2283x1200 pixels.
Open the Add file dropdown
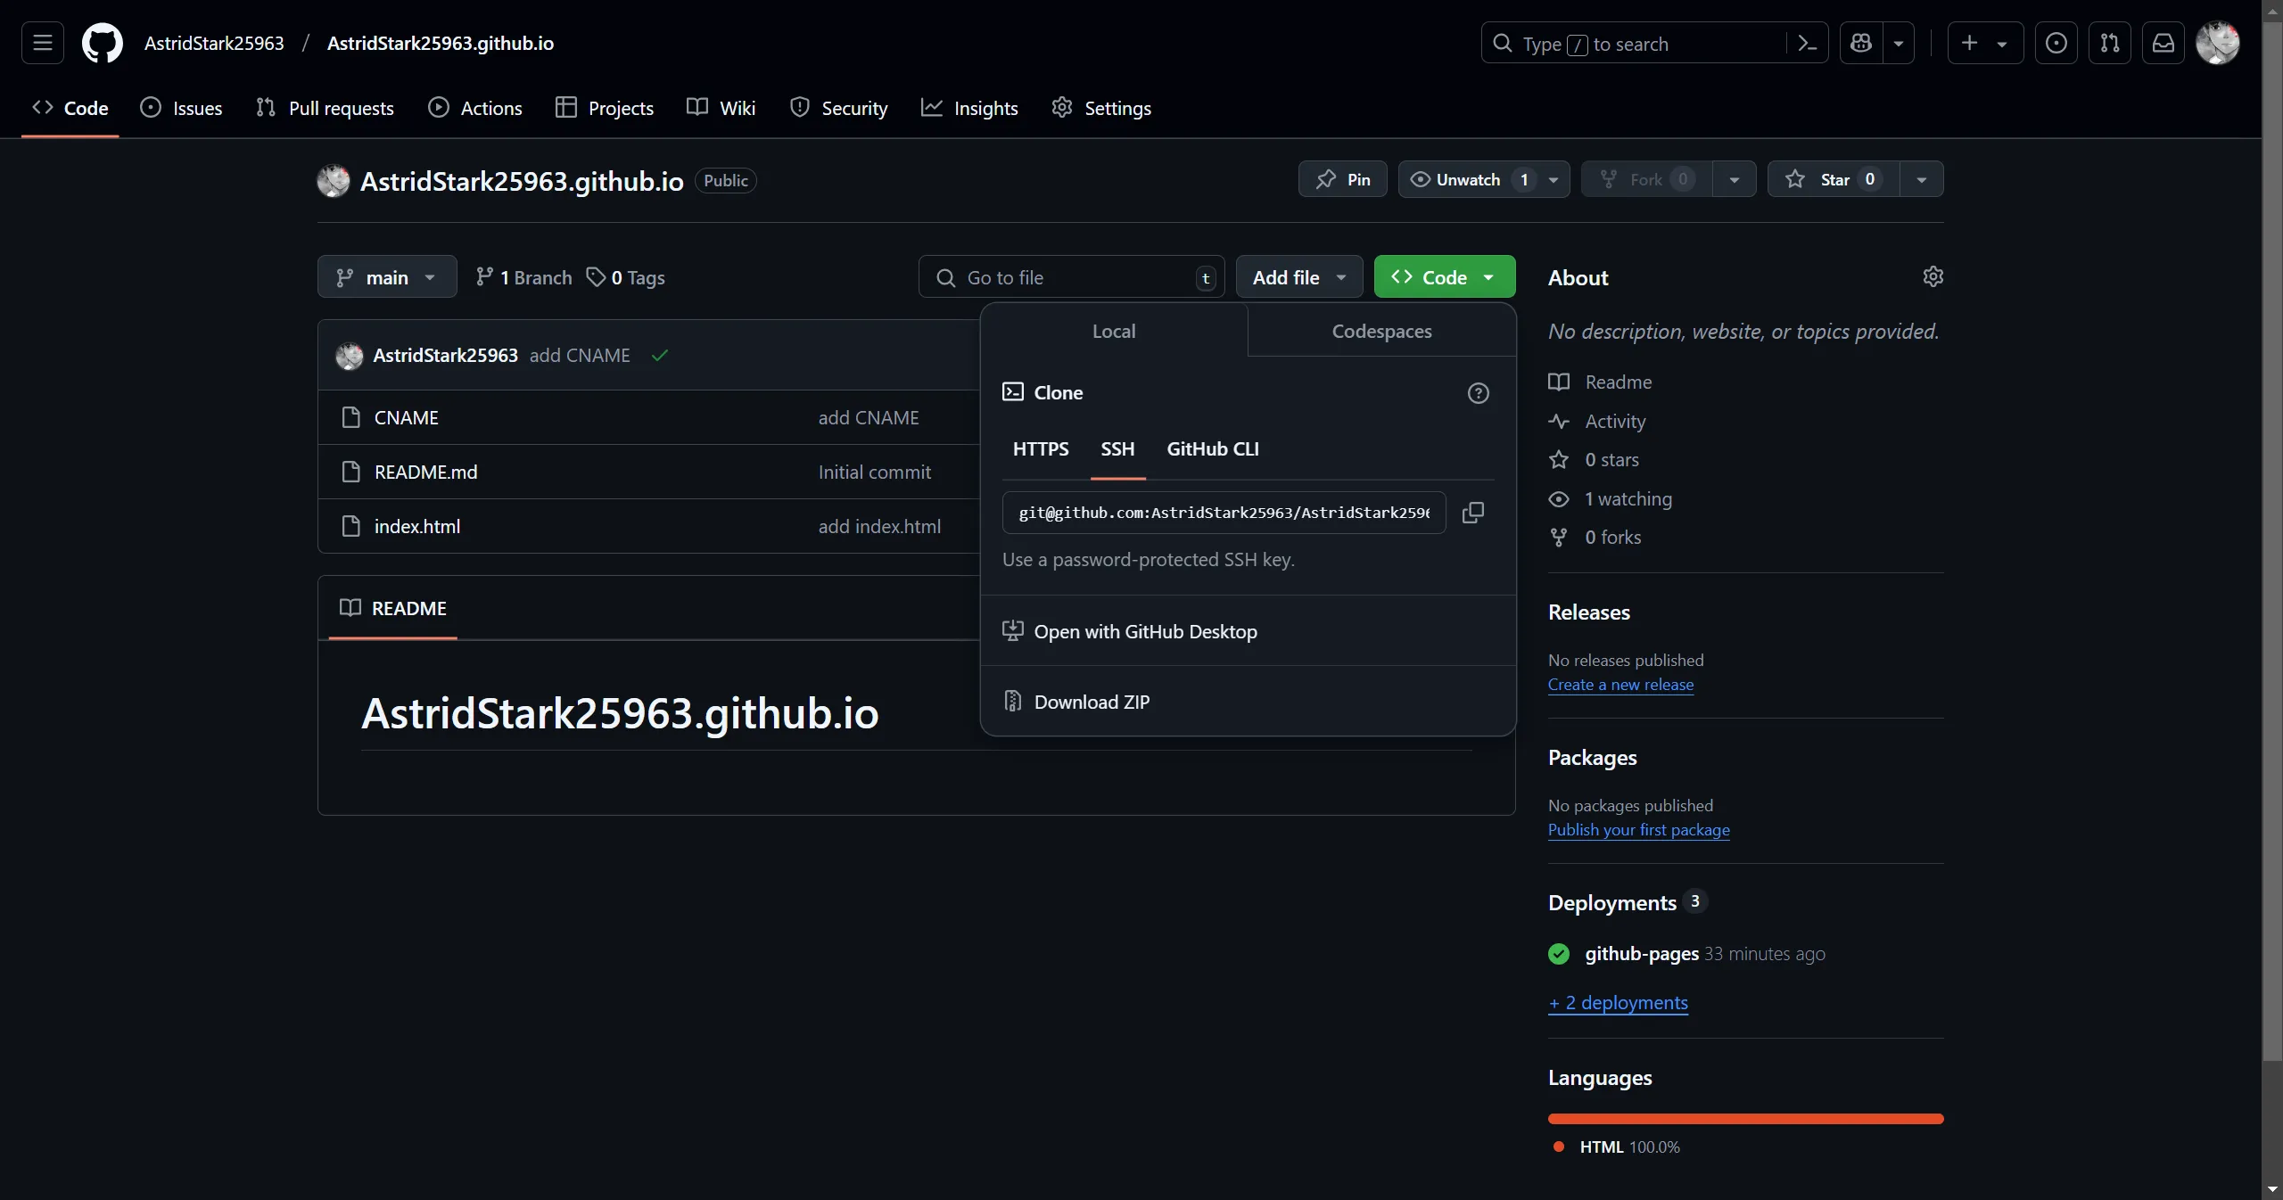(x=1298, y=276)
